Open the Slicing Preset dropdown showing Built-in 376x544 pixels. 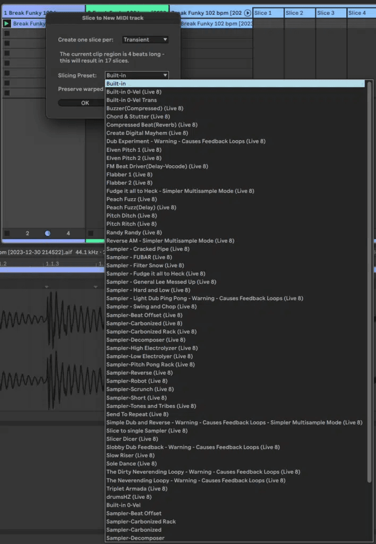(137, 75)
